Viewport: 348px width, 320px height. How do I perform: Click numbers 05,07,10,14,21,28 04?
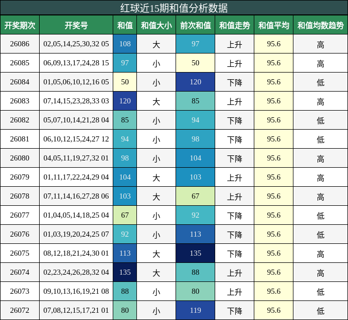click(76, 120)
